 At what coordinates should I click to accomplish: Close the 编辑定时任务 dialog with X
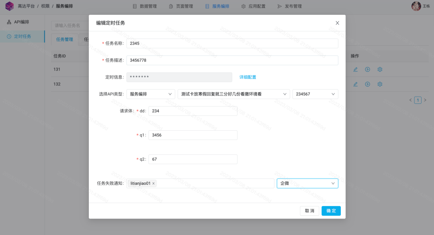coord(338,23)
